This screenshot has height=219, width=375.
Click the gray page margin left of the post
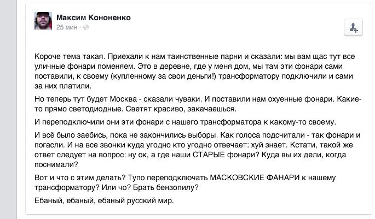coord(8,109)
